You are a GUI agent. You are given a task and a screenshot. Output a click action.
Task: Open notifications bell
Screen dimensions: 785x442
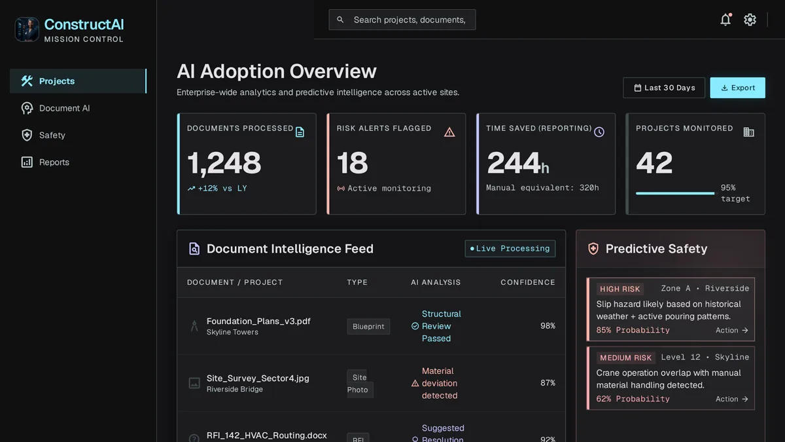(x=725, y=20)
